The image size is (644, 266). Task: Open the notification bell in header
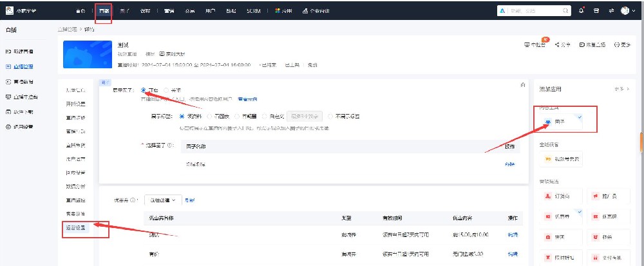click(x=581, y=11)
